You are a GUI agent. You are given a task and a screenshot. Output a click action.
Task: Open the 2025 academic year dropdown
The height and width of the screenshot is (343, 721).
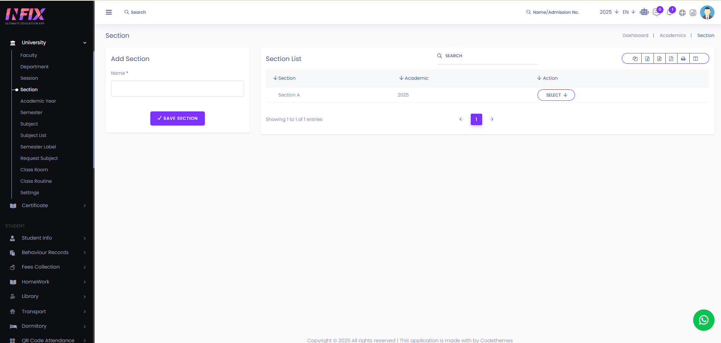[609, 12]
